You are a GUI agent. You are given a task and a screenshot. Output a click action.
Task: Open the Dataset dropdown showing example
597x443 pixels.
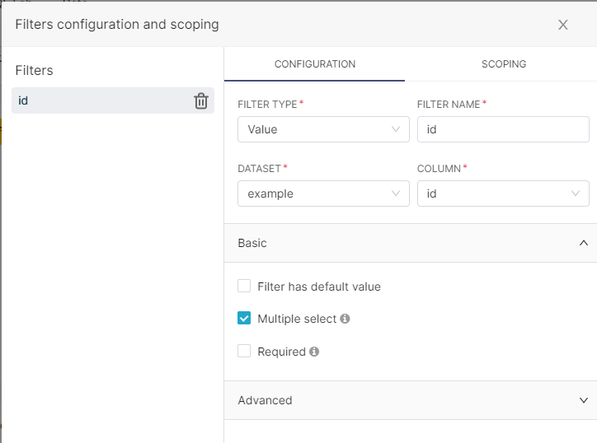click(x=323, y=194)
